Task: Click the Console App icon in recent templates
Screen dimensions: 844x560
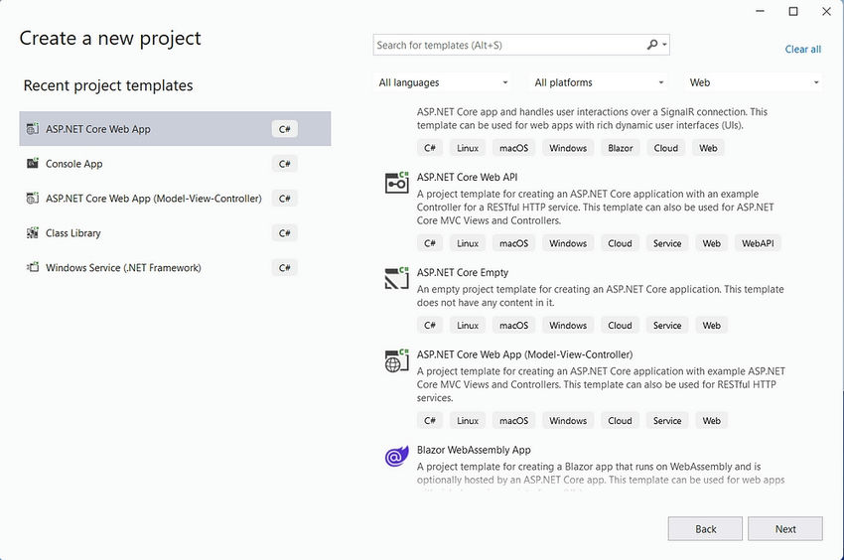Action: click(33, 163)
